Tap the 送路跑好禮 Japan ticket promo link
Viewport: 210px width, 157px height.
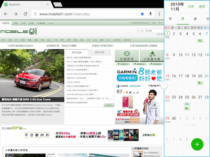point(61,46)
